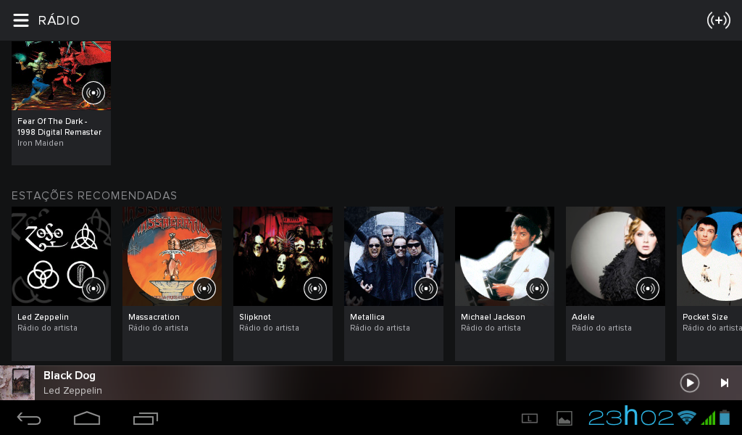Tap the picture notification icon
This screenshot has height=435, width=742.
point(564,418)
